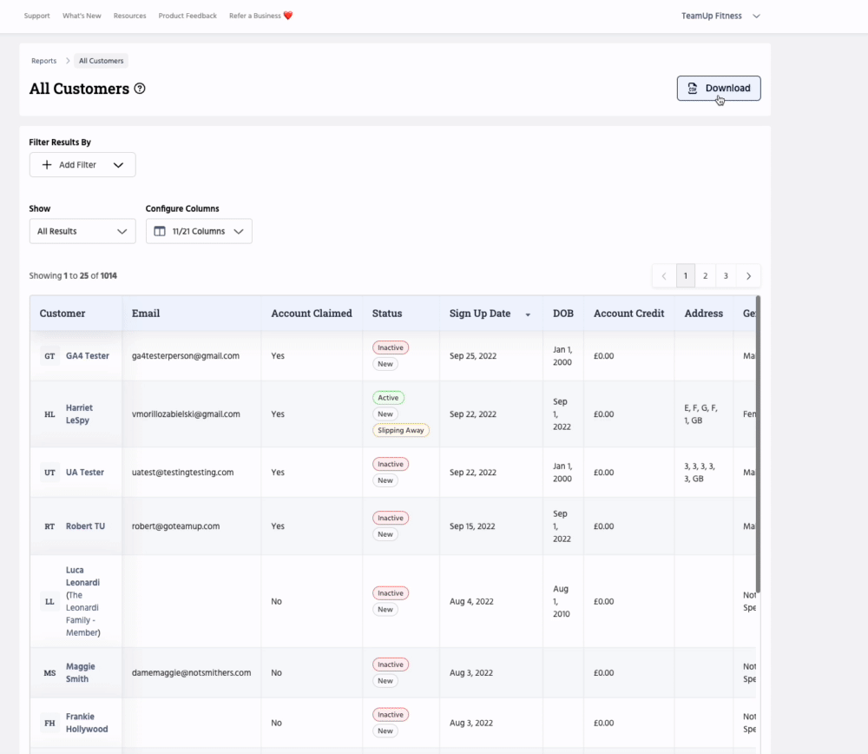Navigate to Reports in the breadcrumb
The image size is (868, 754).
coord(44,61)
